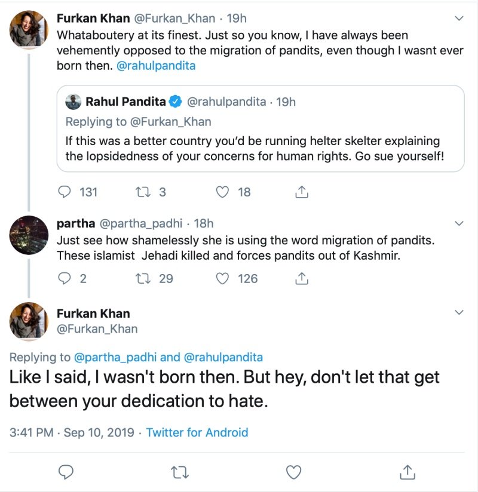
Task: Open the @rahulpandita mention in first tweet
Action: tap(156, 66)
